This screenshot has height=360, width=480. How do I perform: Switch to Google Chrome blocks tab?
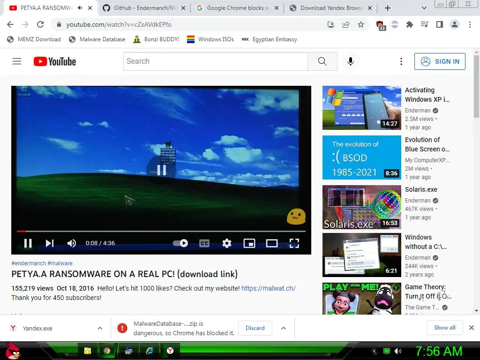[x=237, y=8]
